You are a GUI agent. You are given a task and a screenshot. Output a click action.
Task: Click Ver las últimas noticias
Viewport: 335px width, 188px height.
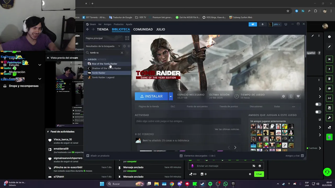[x=227, y=129]
